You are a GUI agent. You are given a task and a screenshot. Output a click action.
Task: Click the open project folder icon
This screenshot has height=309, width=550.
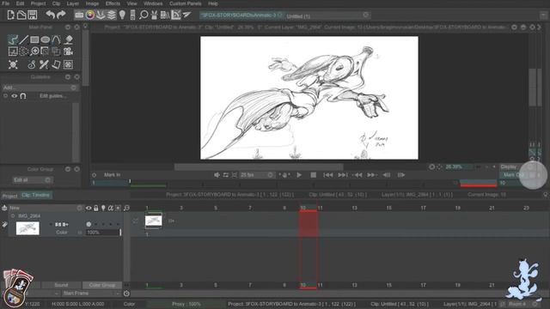[21, 15]
